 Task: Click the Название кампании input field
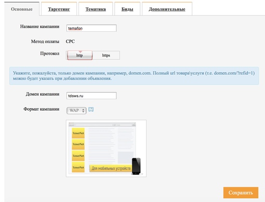click(91, 28)
